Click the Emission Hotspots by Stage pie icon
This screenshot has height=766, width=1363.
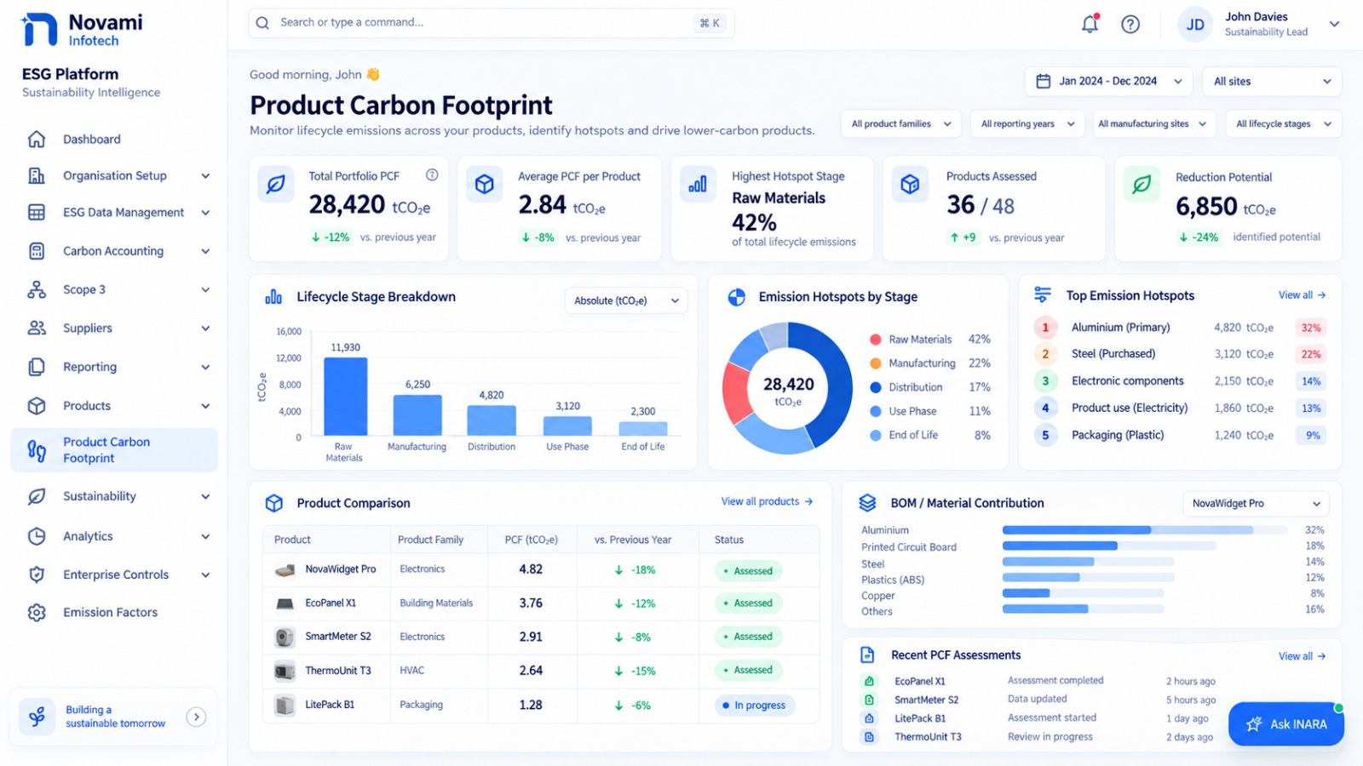737,297
